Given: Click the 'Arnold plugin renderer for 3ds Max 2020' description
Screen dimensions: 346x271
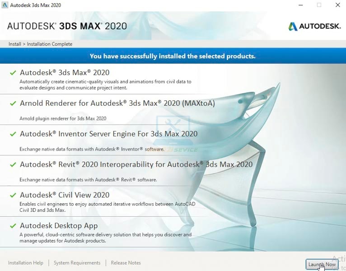Looking at the screenshot, I should 63,118.
